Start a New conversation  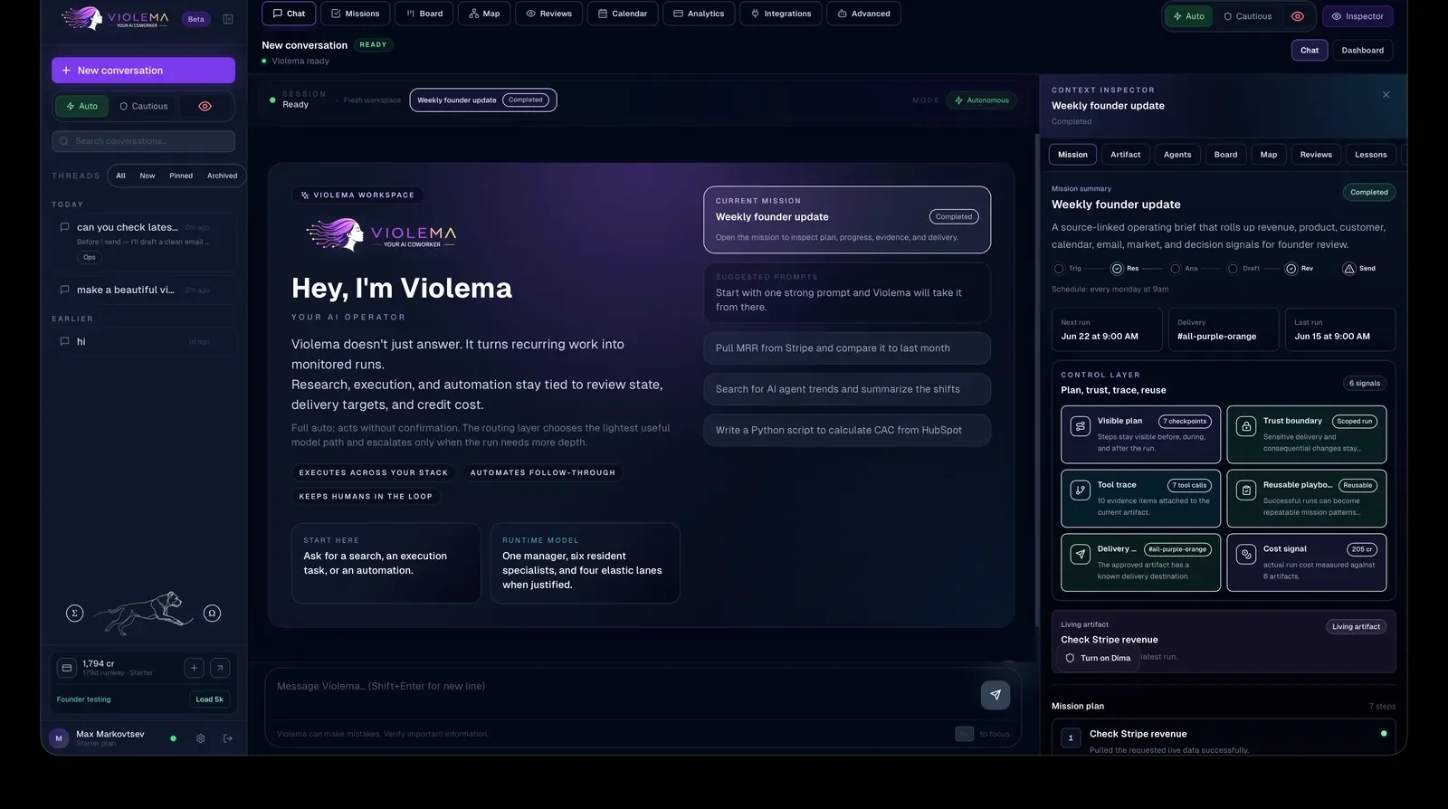(143, 71)
